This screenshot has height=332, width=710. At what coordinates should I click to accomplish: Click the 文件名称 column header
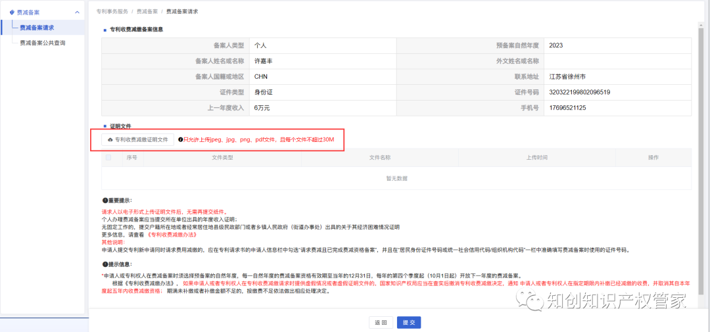click(380, 158)
